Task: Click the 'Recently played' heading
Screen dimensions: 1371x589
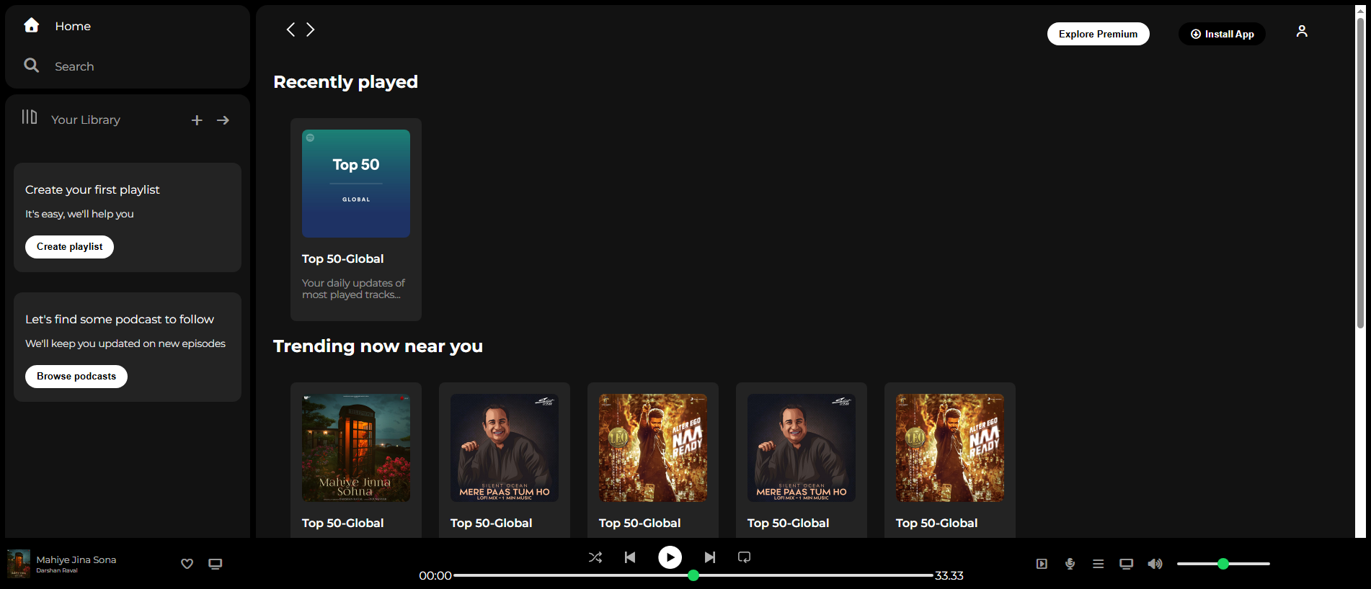Action: (346, 82)
